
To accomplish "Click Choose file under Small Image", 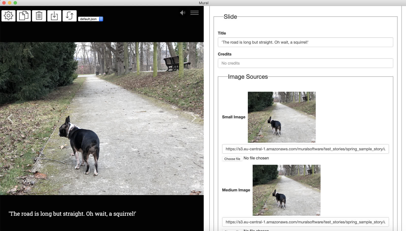I will pyautogui.click(x=232, y=159).
